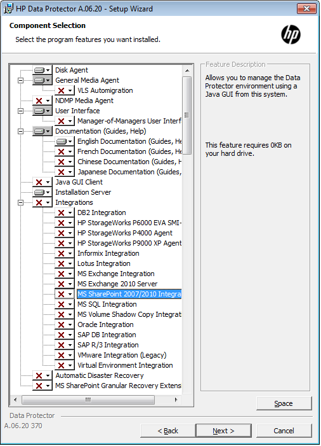Select MS SQL Integration feature
The height and width of the screenshot is (446, 321).
tap(107, 304)
